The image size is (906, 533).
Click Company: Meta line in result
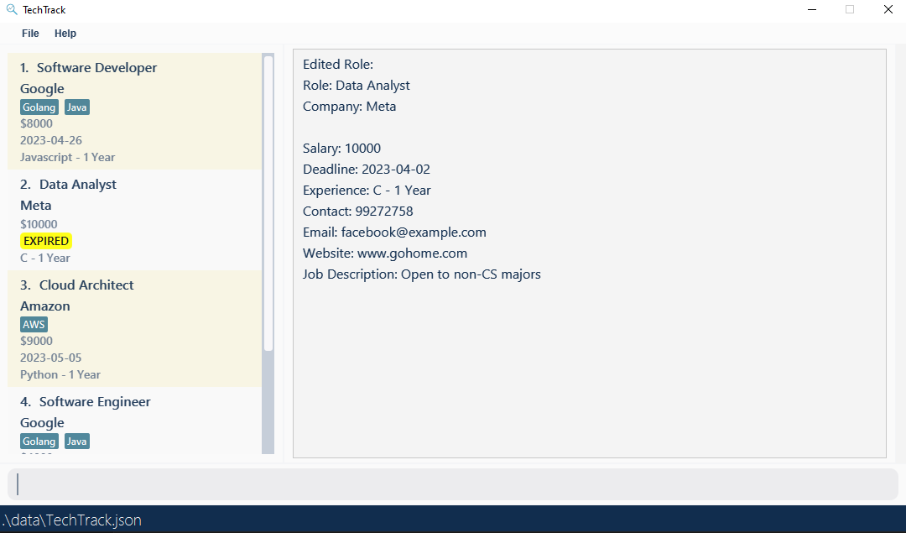click(350, 107)
